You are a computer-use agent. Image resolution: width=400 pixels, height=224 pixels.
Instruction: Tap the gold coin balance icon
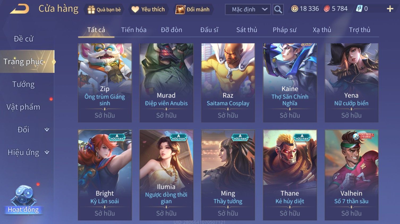click(295, 9)
